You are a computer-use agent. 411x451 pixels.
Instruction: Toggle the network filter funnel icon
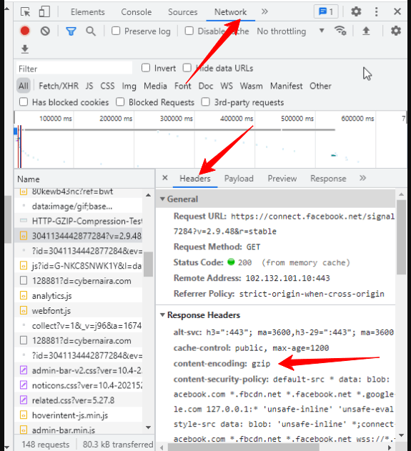tap(71, 31)
